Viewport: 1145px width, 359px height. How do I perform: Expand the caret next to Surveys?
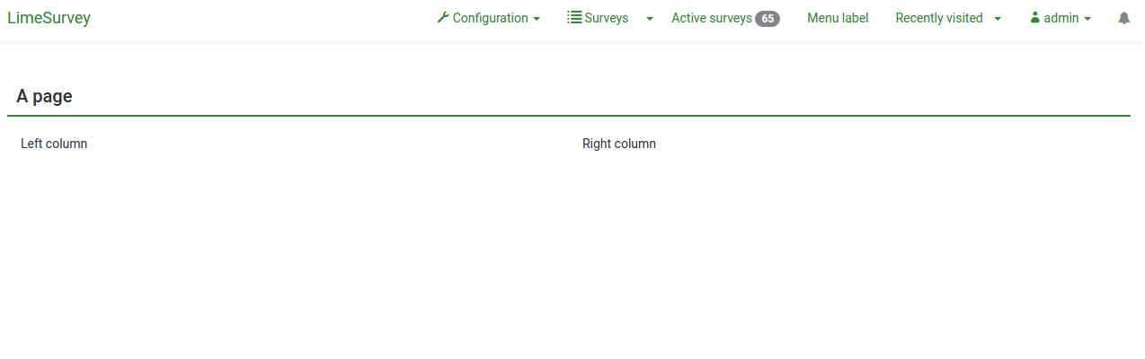(x=650, y=19)
